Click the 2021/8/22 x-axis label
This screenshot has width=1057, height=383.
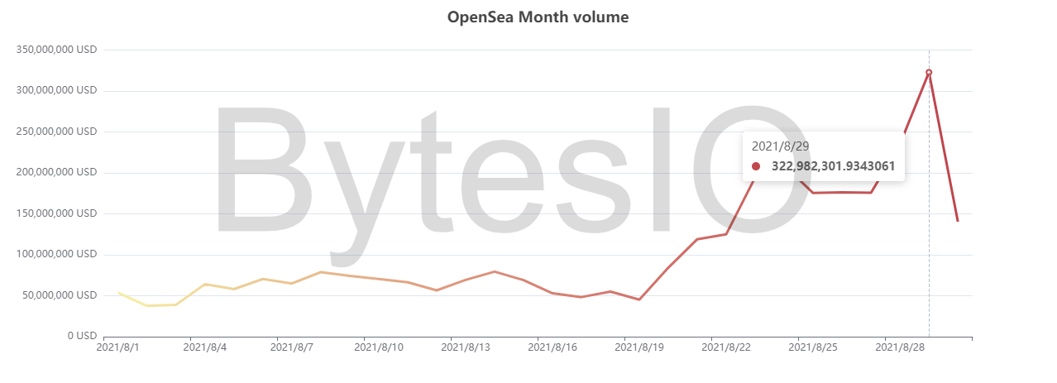click(726, 348)
